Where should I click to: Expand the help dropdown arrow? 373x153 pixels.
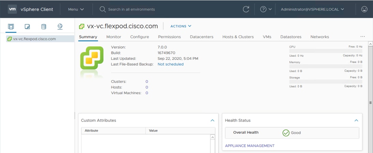pyautogui.click(x=270, y=9)
